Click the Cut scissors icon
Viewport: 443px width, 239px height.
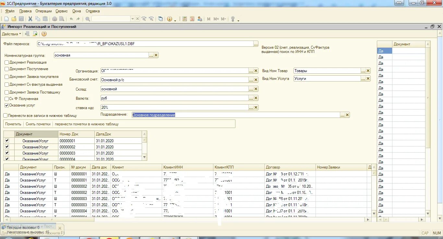coord(30,19)
